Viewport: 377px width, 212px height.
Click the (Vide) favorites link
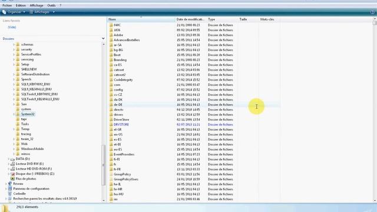(12, 27)
